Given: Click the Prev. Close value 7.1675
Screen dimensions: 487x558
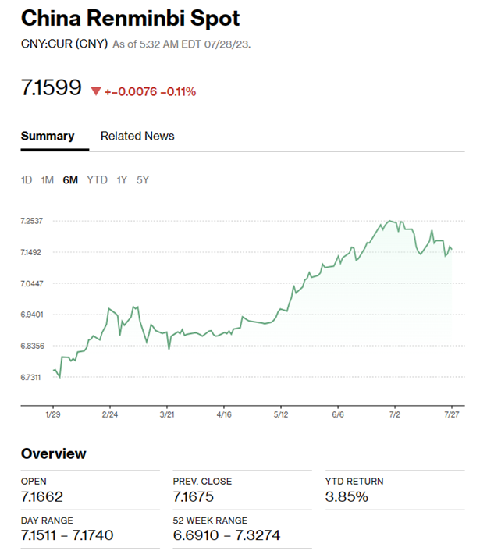Looking at the screenshot, I should tap(195, 496).
